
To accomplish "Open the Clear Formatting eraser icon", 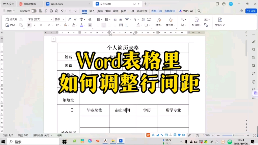I will 90,19.
